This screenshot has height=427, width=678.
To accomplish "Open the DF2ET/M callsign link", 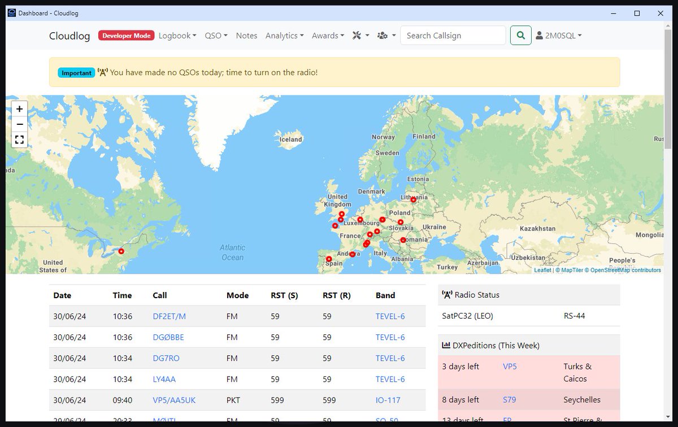I will click(x=168, y=316).
